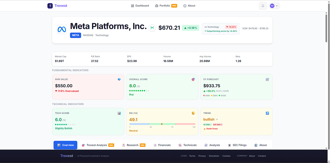Image resolution: width=330 pixels, height=163 pixels.
Task: Click the target icon on Overall Score card
Action: tap(193, 79)
